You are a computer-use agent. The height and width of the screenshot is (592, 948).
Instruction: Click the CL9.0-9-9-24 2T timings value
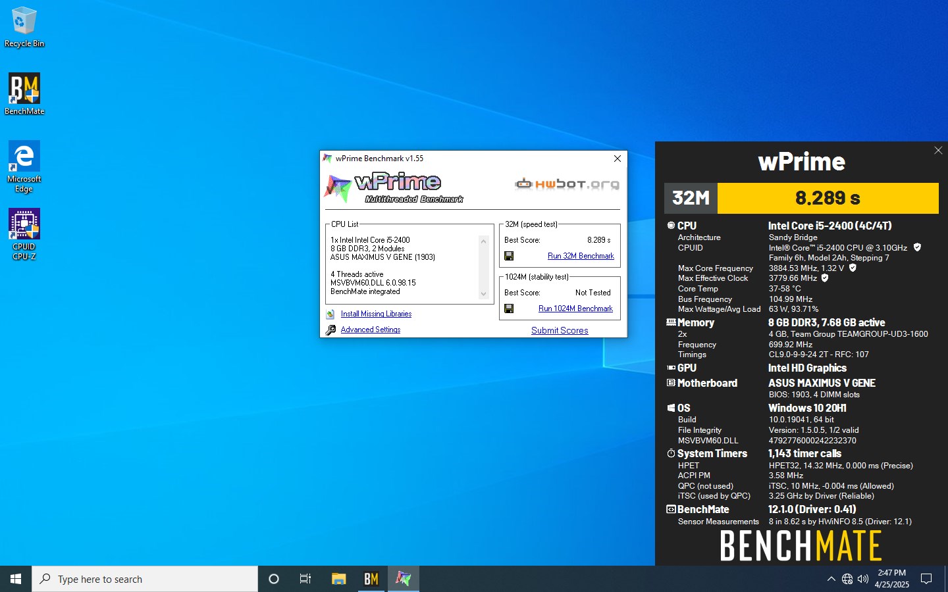pyautogui.click(x=818, y=354)
